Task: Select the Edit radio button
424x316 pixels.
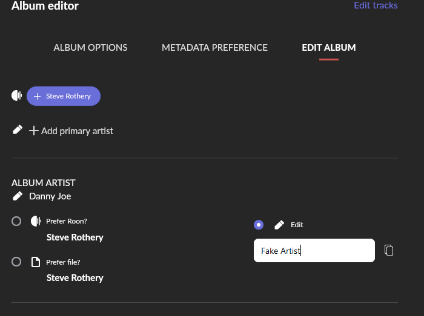Action: (259, 225)
